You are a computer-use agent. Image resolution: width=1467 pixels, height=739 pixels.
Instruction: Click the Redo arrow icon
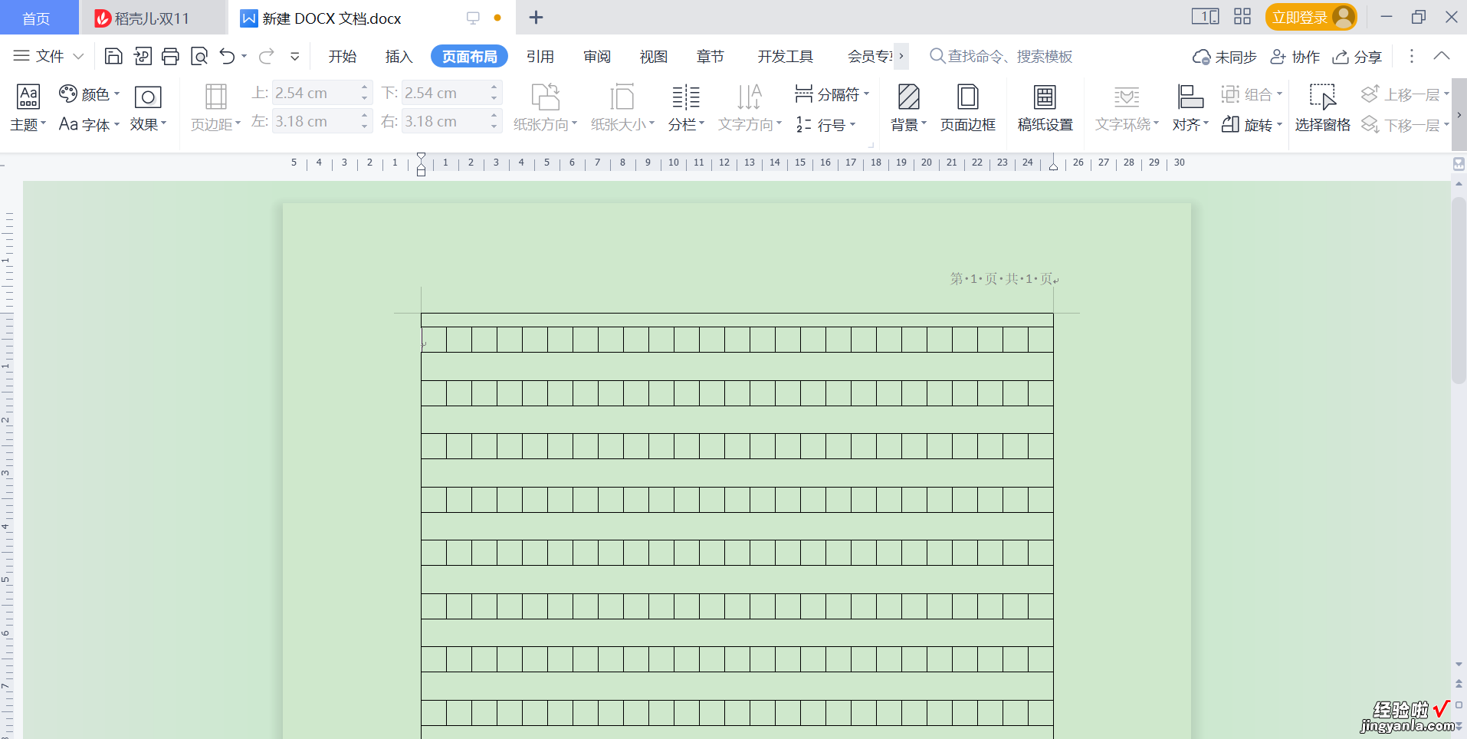coord(267,56)
